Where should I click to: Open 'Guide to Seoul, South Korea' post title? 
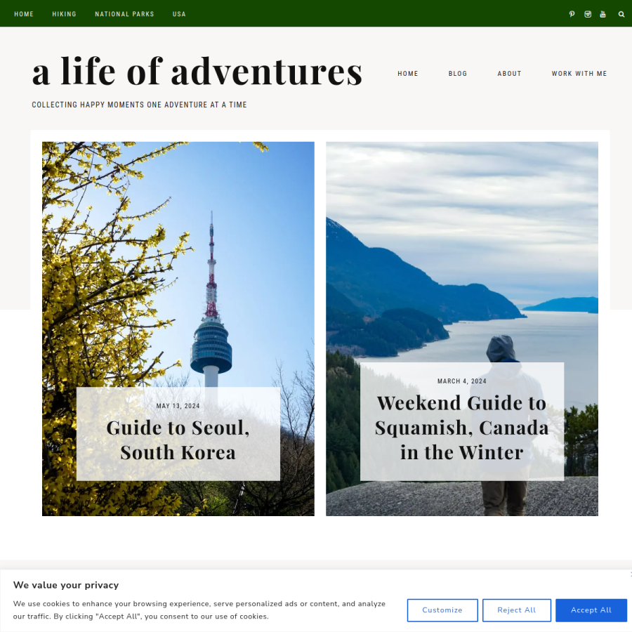[x=178, y=440]
